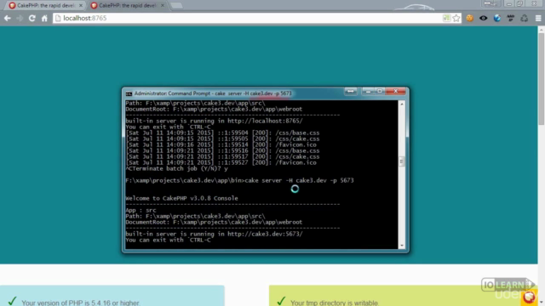Click the browser page vertical scrollbar thumb
The image size is (545, 306).
[542, 79]
